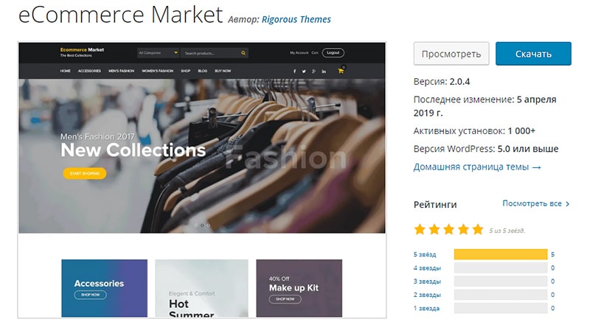Click the Просмотреть button
This screenshot has width=590, height=322.
point(451,54)
